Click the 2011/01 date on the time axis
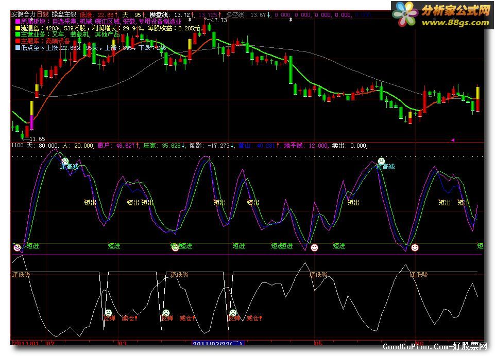The image size is (495, 356). tap(25, 343)
